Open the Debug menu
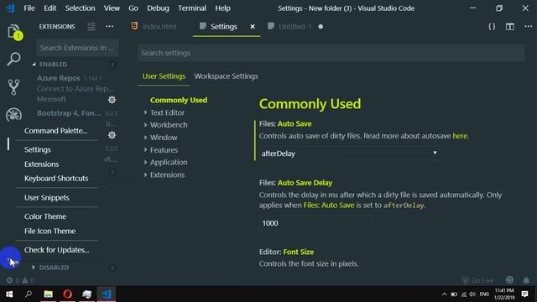This screenshot has height=302, width=537. point(158,8)
